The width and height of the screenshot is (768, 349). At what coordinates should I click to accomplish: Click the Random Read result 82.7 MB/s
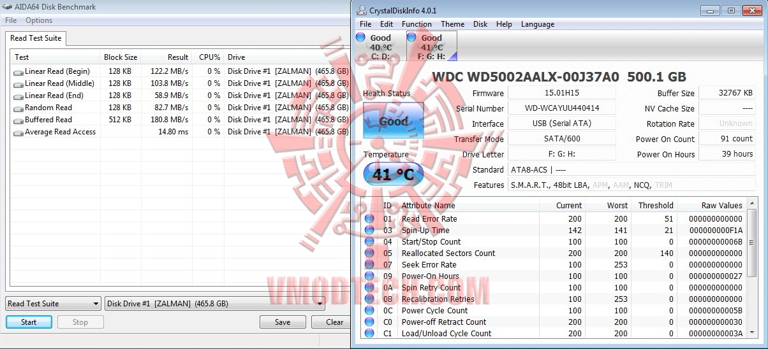coord(172,108)
